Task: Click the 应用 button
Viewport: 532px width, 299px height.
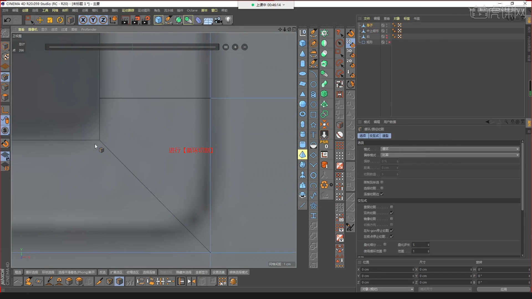Action: click(x=503, y=289)
